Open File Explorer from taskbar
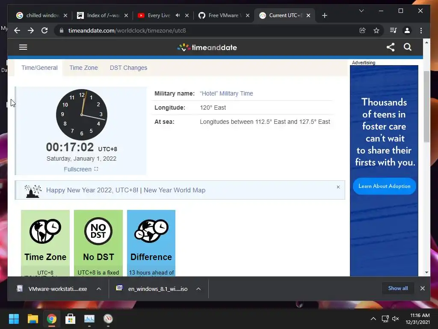The width and height of the screenshot is (438, 329). click(33, 319)
